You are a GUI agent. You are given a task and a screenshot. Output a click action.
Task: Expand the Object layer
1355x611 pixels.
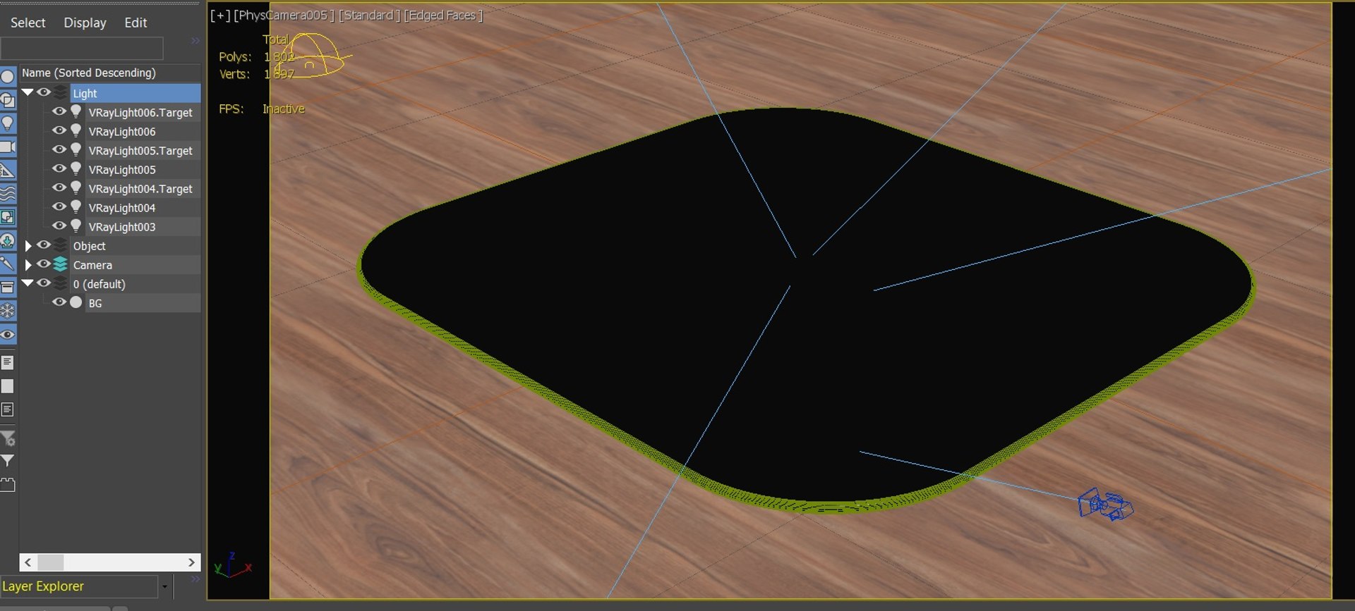coord(28,246)
